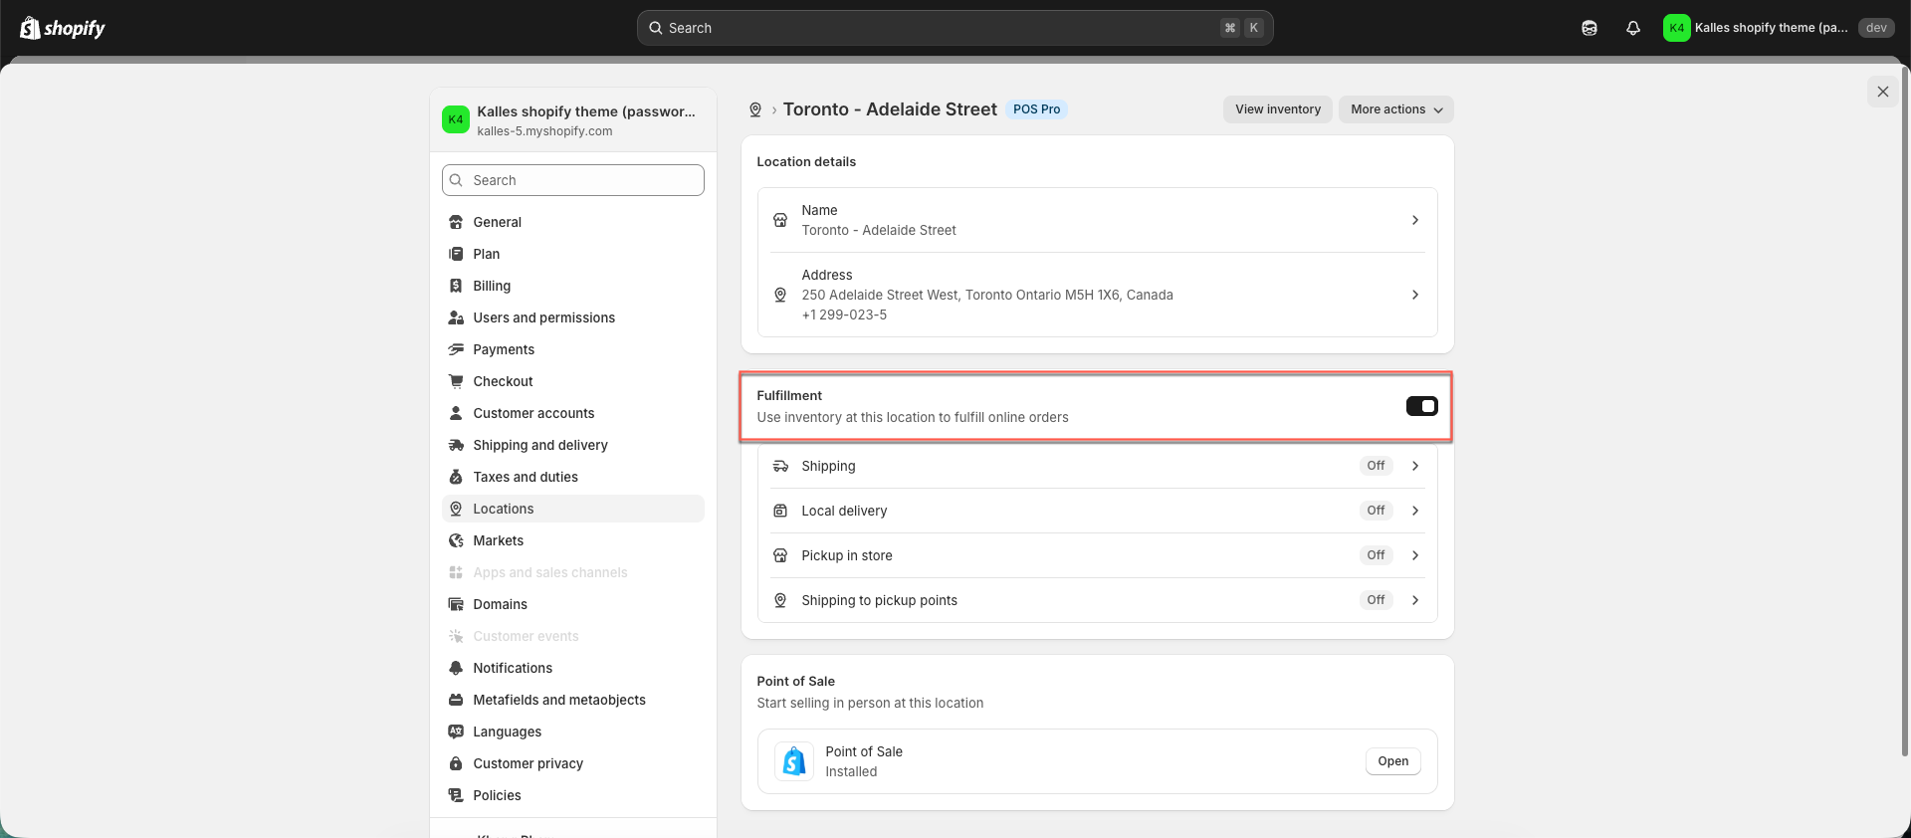
Task: Click the Shopify logo in top bar
Action: tap(63, 28)
